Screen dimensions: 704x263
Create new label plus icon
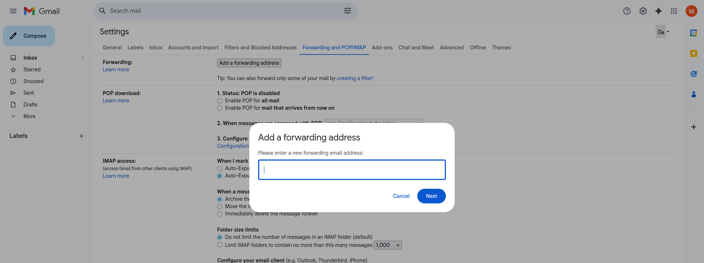pyautogui.click(x=81, y=136)
